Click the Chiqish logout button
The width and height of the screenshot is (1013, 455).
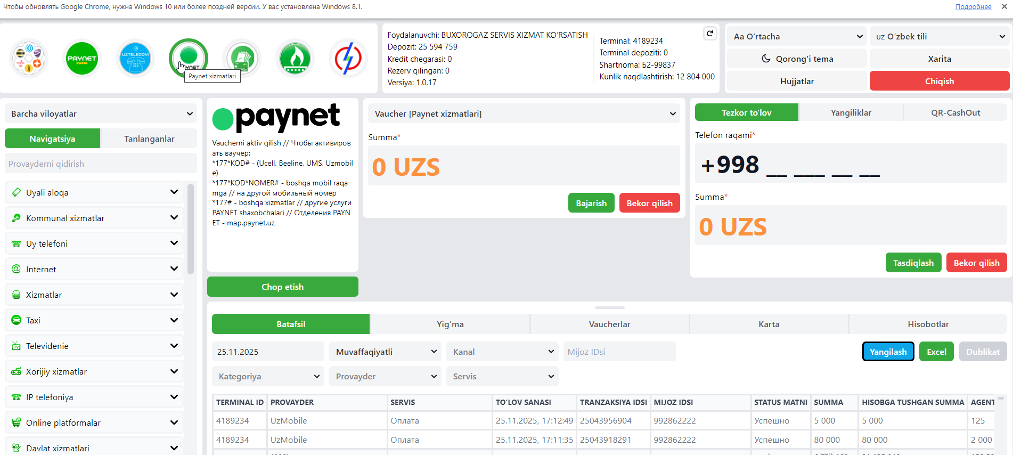pyautogui.click(x=940, y=81)
